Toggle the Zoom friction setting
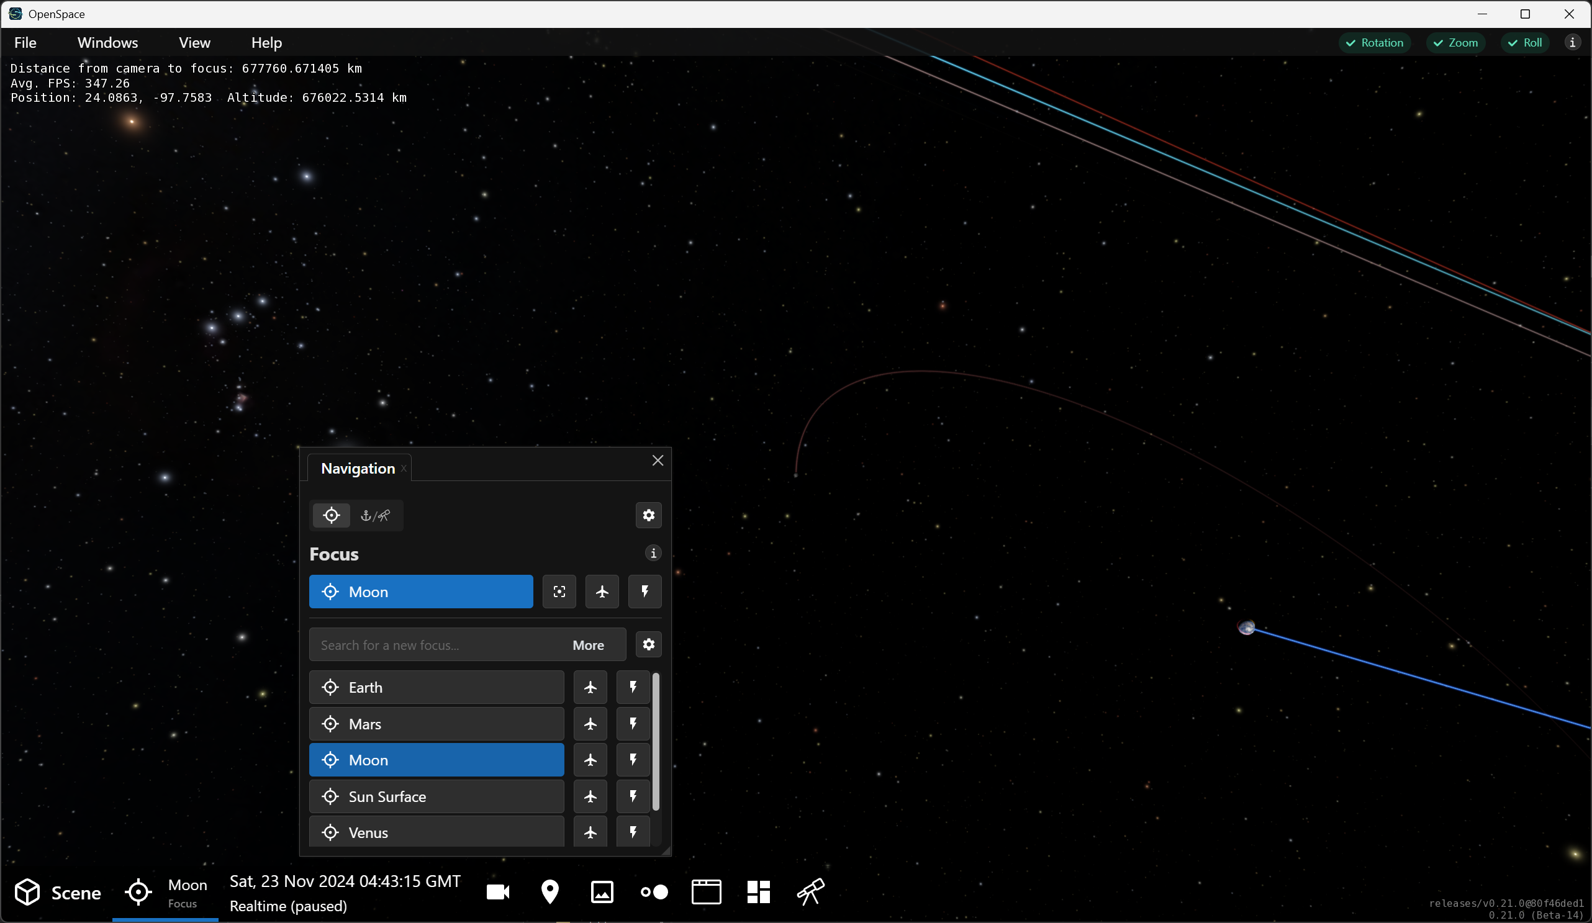The height and width of the screenshot is (923, 1592). [x=1455, y=42]
